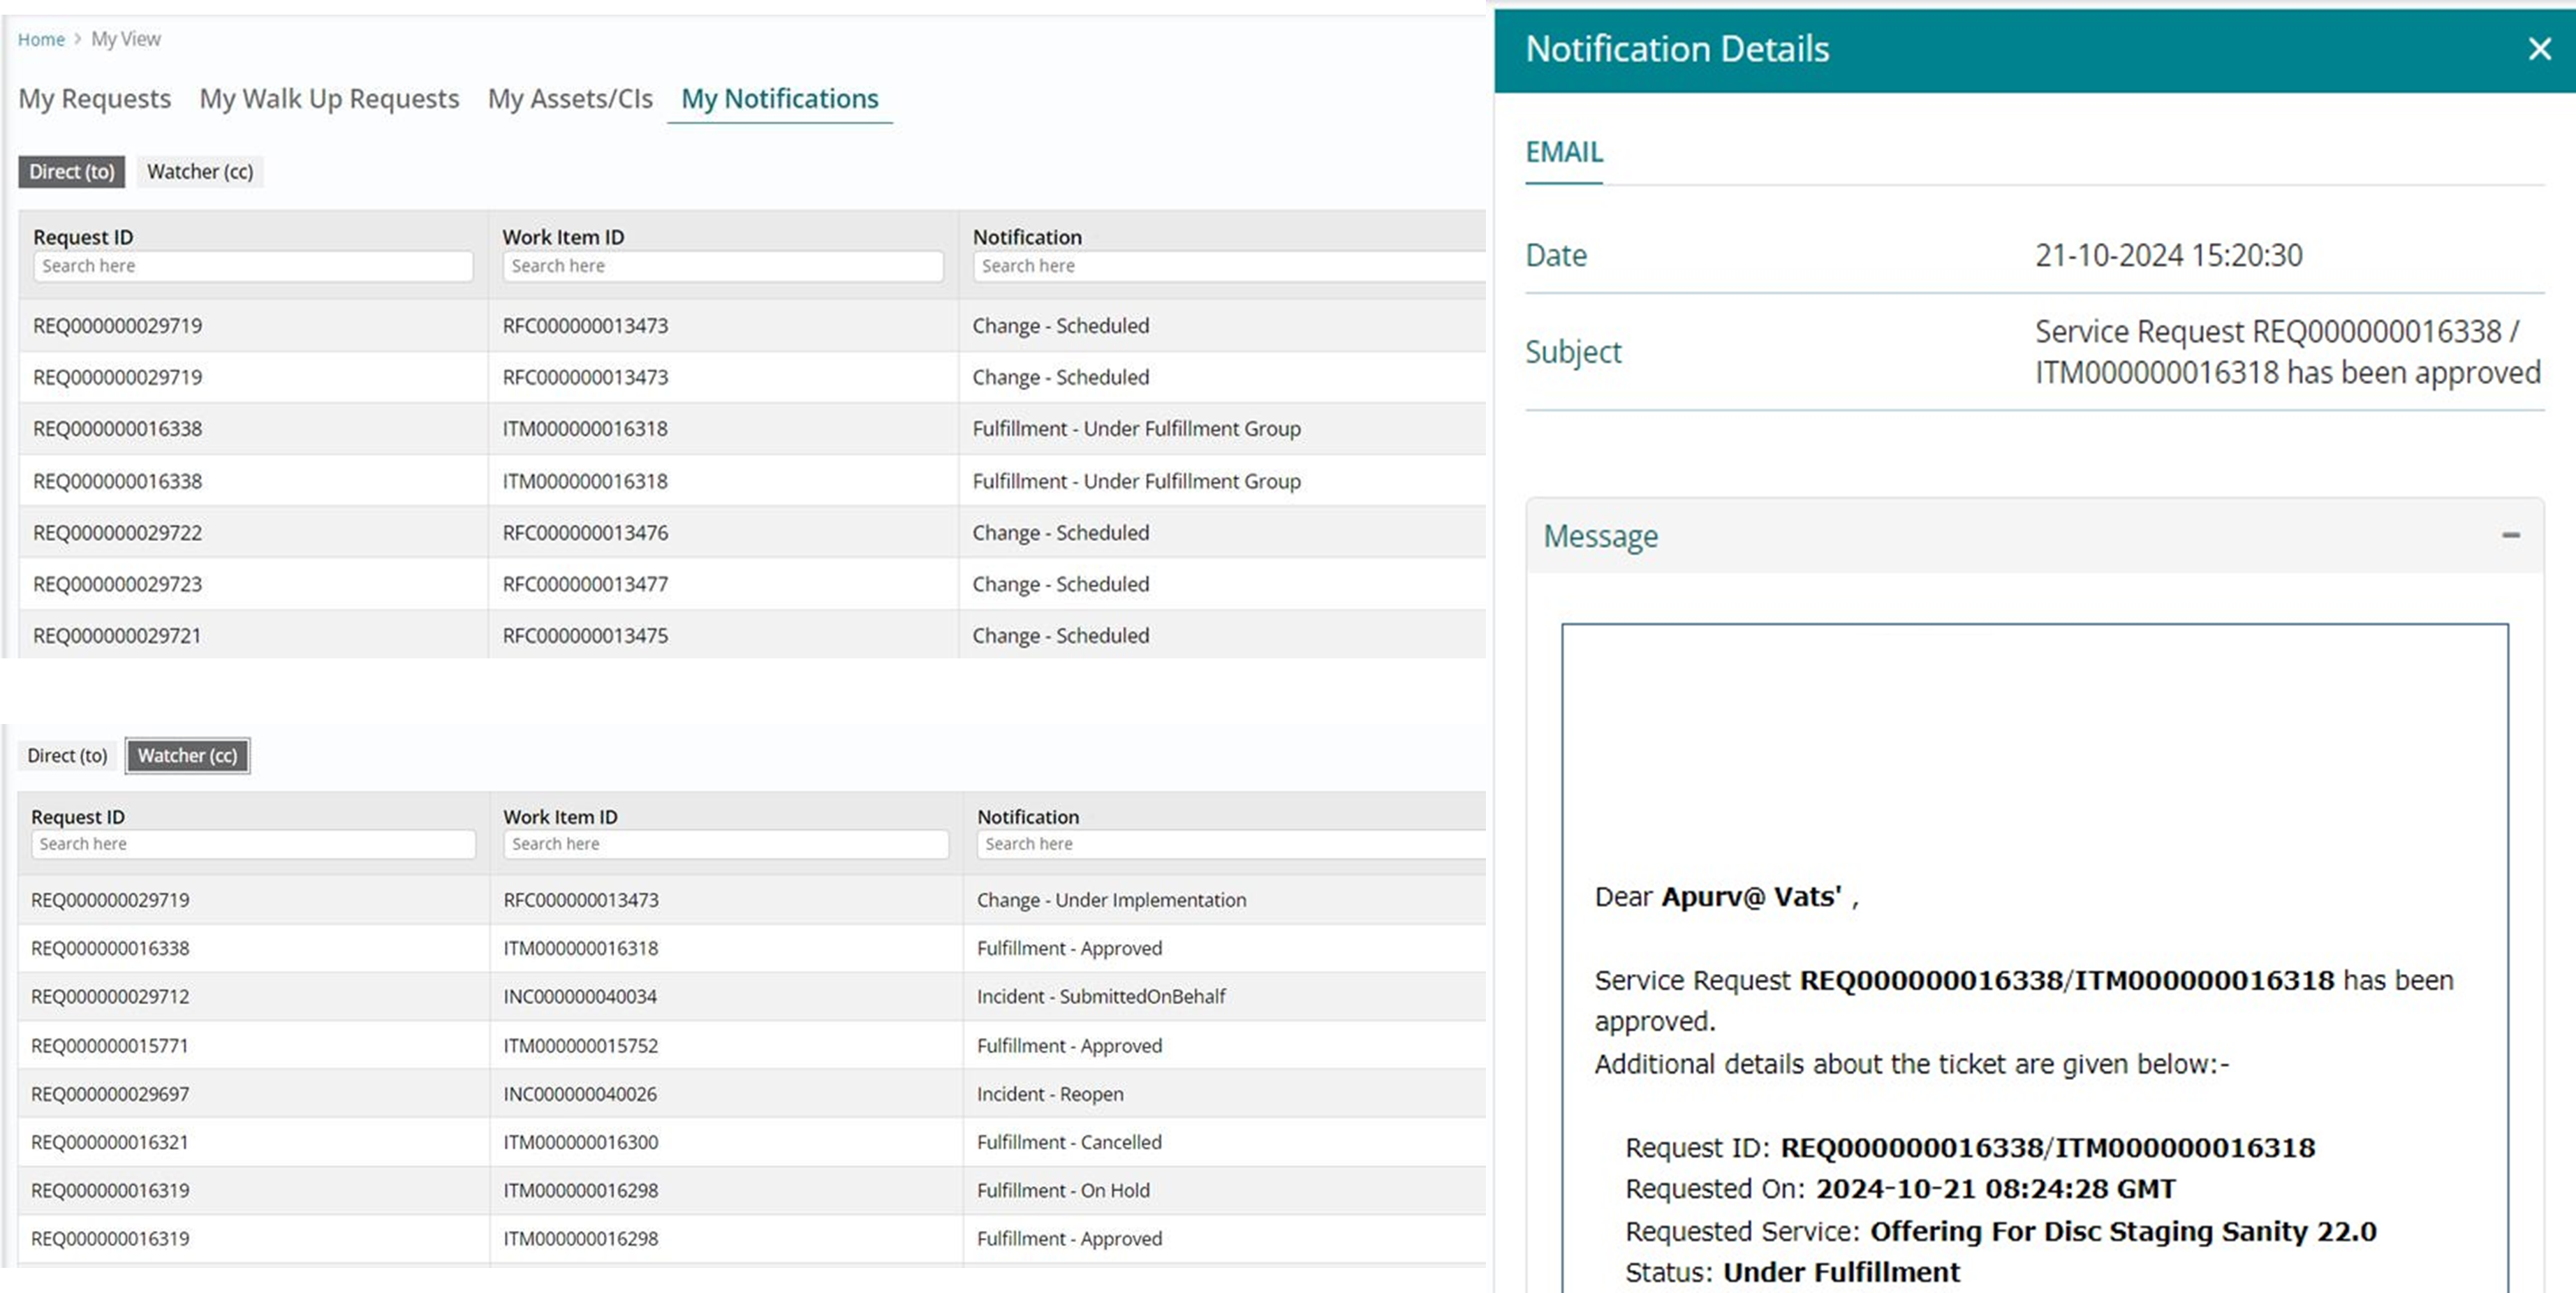This screenshot has width=2576, height=1293.
Task: Select bottom Watcher (cc) filter button
Action: coord(187,756)
